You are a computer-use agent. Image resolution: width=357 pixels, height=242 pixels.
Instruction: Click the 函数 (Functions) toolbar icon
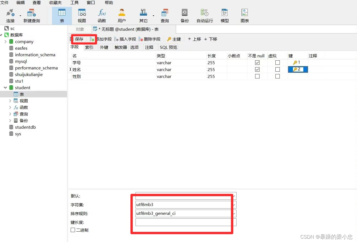pos(102,15)
